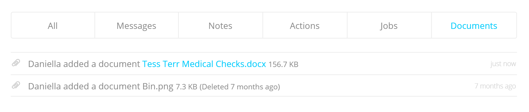Click 'Daniella added a document' in Bin.png row
The width and height of the screenshot is (529, 112).
(x=84, y=86)
